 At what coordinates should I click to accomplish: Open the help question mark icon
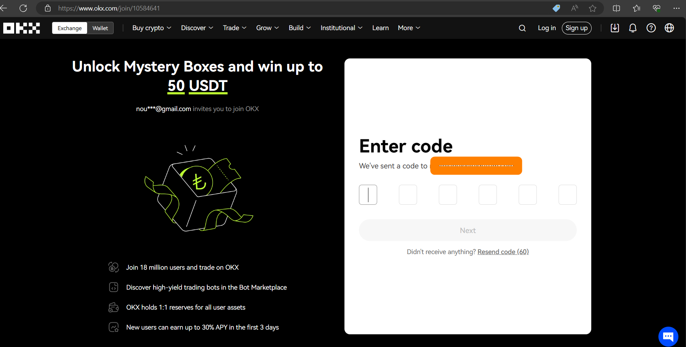pos(651,28)
